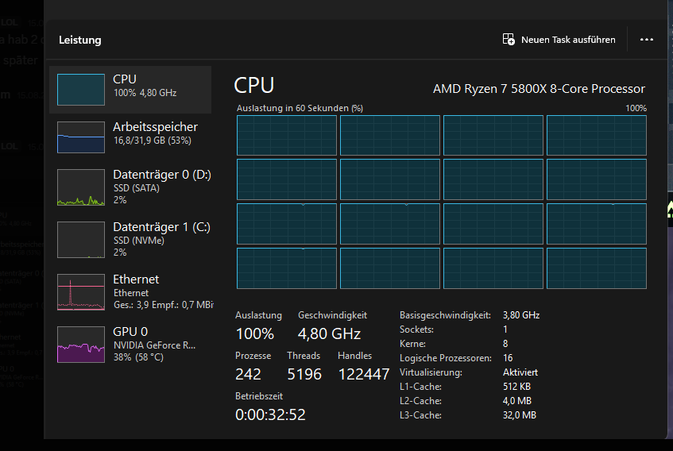Click the first logical processor graph
The height and width of the screenshot is (451, 673).
pyautogui.click(x=286, y=135)
